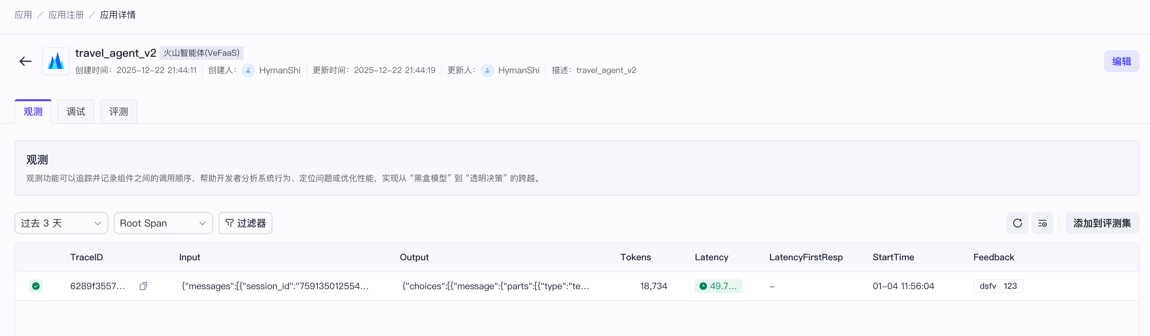The height and width of the screenshot is (336, 1150).
Task: Click the 编辑 button
Action: (1121, 62)
